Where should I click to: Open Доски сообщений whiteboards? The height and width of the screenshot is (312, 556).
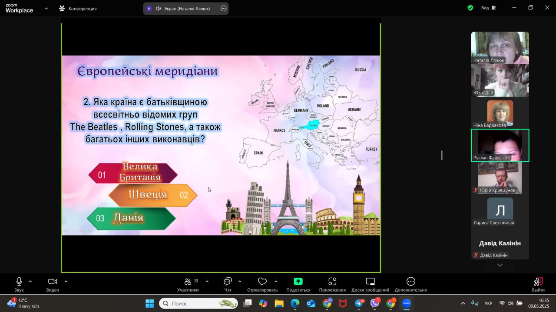click(370, 284)
